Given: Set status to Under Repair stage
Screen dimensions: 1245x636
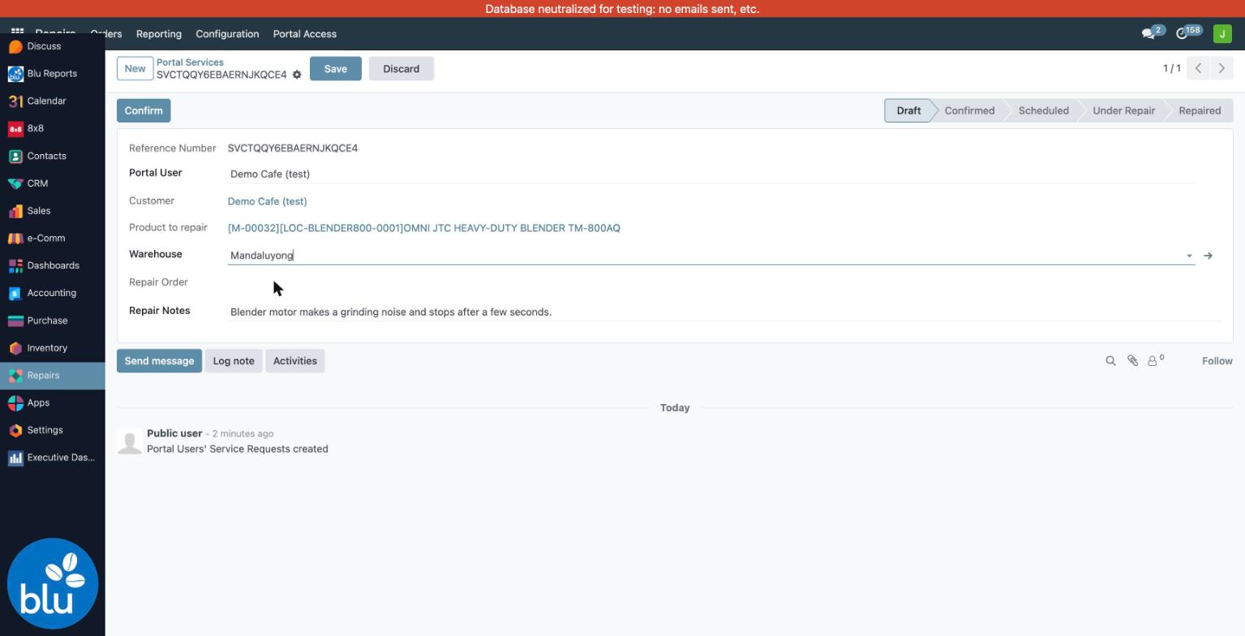Looking at the screenshot, I should click(x=1123, y=110).
